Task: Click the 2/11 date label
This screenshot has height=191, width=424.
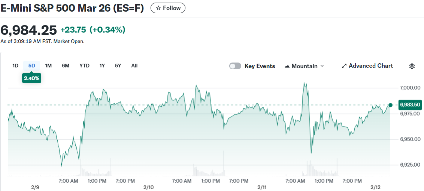Action: pos(262,187)
